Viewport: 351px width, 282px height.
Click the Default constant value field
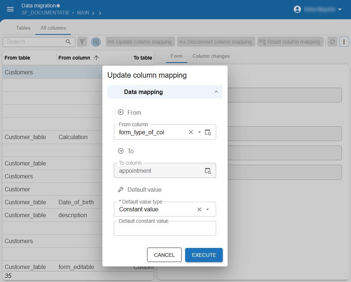165,229
